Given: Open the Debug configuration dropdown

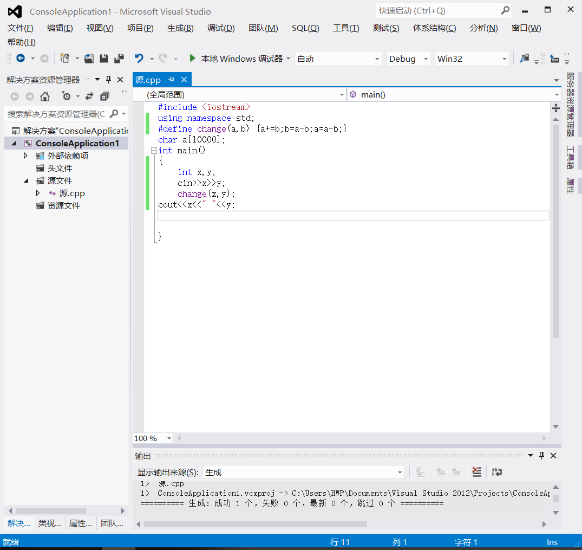Looking at the screenshot, I should (426, 59).
